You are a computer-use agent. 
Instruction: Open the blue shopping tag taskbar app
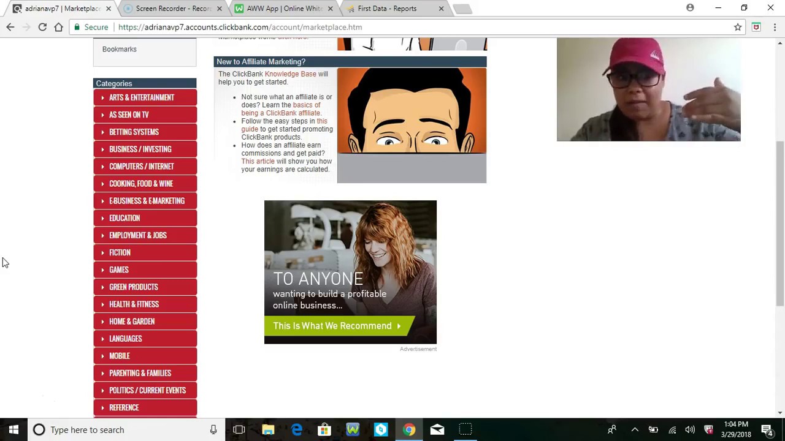pos(381,430)
